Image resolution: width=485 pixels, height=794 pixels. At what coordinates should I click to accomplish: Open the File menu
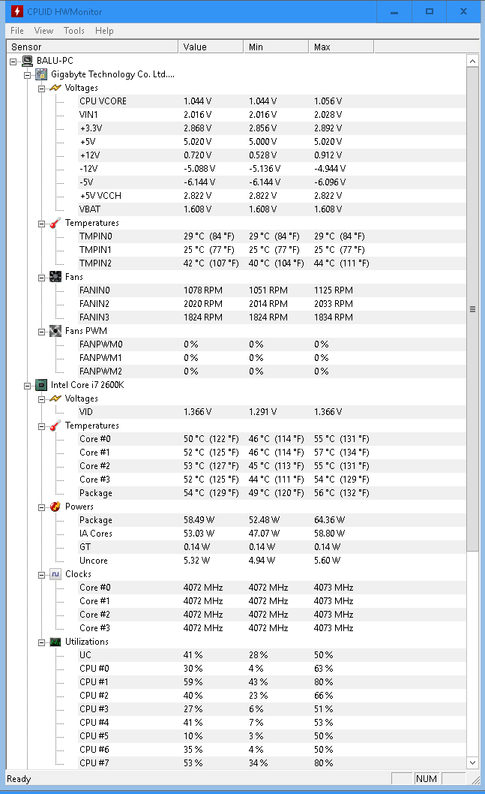[17, 30]
